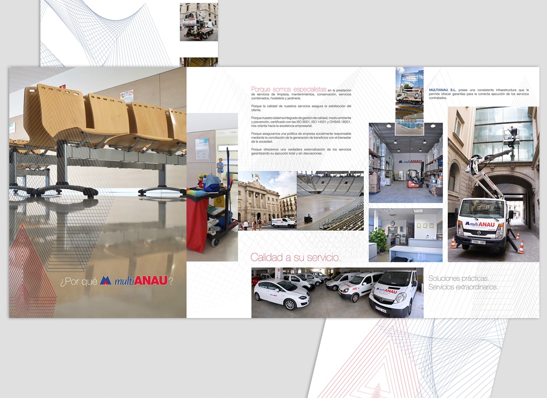Open the warehouse photo with the forklift
The image size is (547, 398).
coord(406,163)
